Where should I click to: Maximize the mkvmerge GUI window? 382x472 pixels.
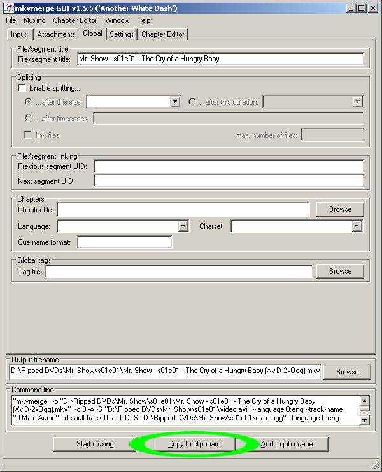coord(362,8)
